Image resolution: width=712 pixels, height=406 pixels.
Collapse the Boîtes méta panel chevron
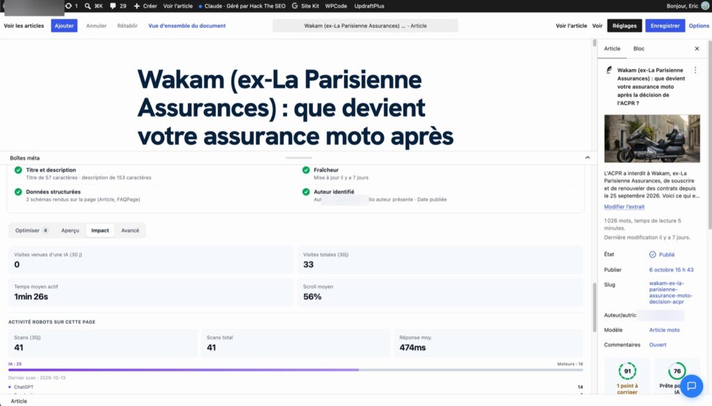[588, 158]
